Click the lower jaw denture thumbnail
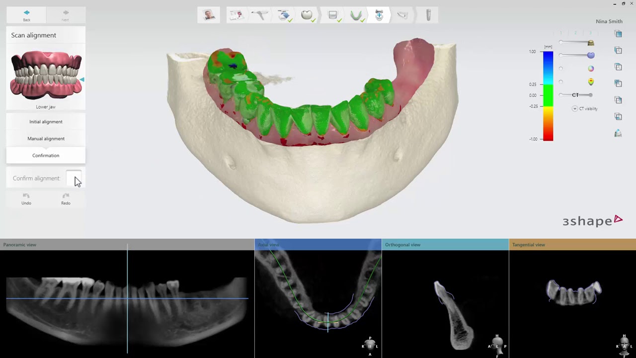 coord(46,75)
